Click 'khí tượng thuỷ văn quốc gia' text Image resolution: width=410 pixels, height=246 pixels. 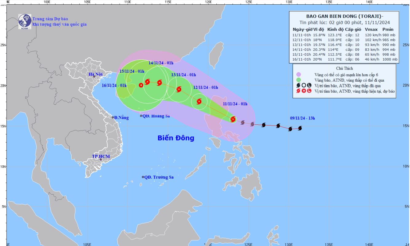point(59,24)
